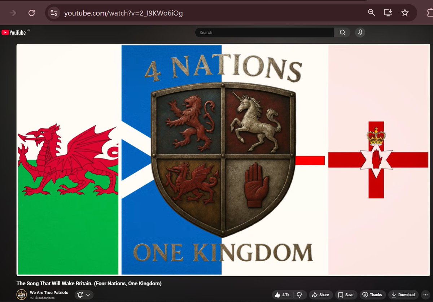This screenshot has height=302, width=433.
Task: Open the We Are True Patriots channel
Action: (x=49, y=292)
